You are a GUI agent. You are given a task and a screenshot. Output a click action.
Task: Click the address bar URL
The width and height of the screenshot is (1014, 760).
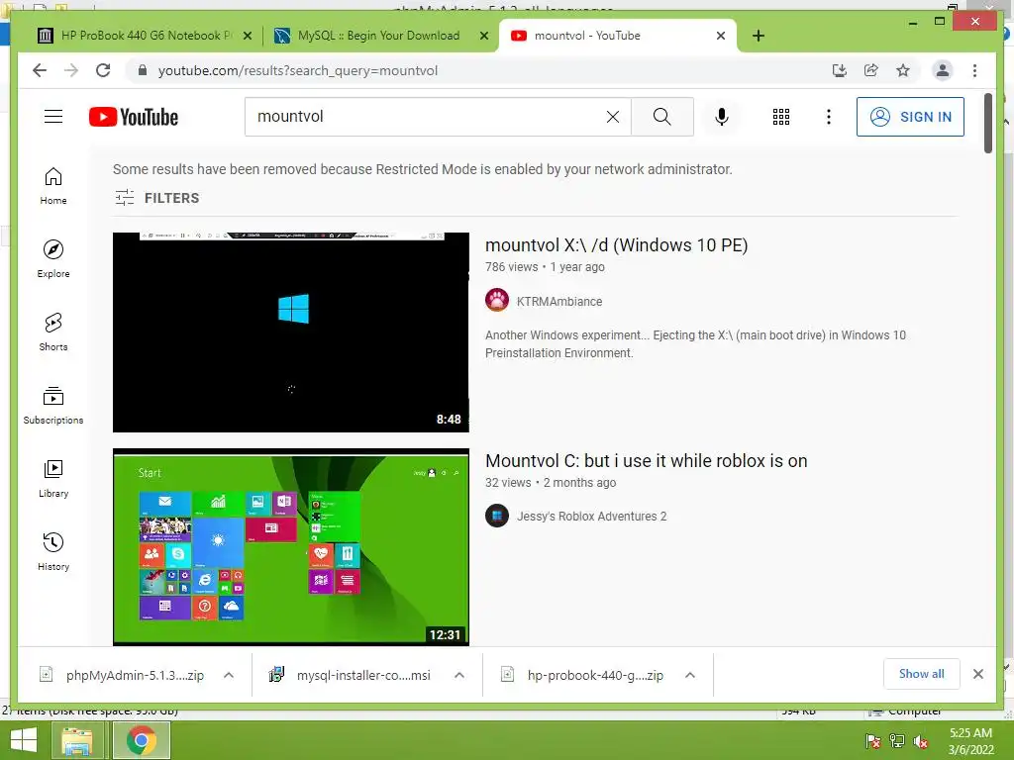pyautogui.click(x=297, y=70)
